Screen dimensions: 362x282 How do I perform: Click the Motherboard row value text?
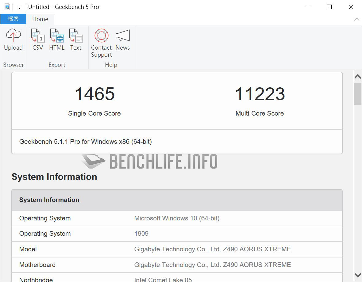pos(212,265)
